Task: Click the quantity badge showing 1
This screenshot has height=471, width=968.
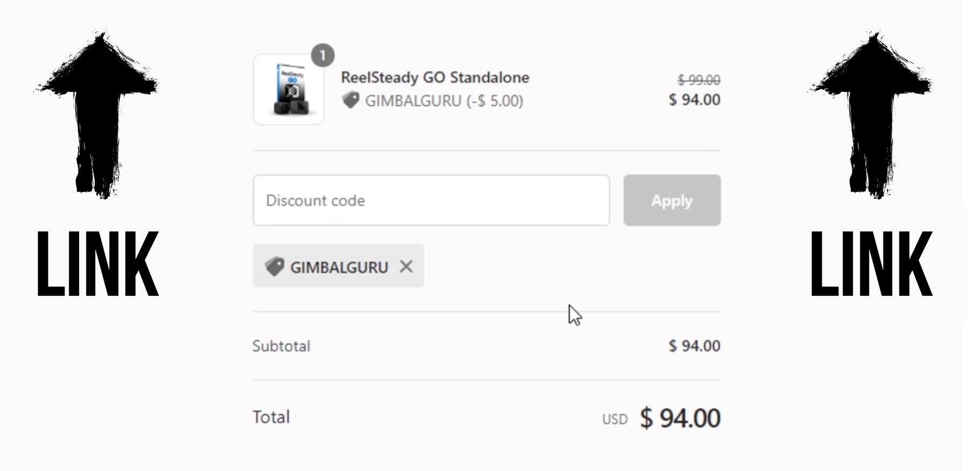Action: pyautogui.click(x=323, y=54)
